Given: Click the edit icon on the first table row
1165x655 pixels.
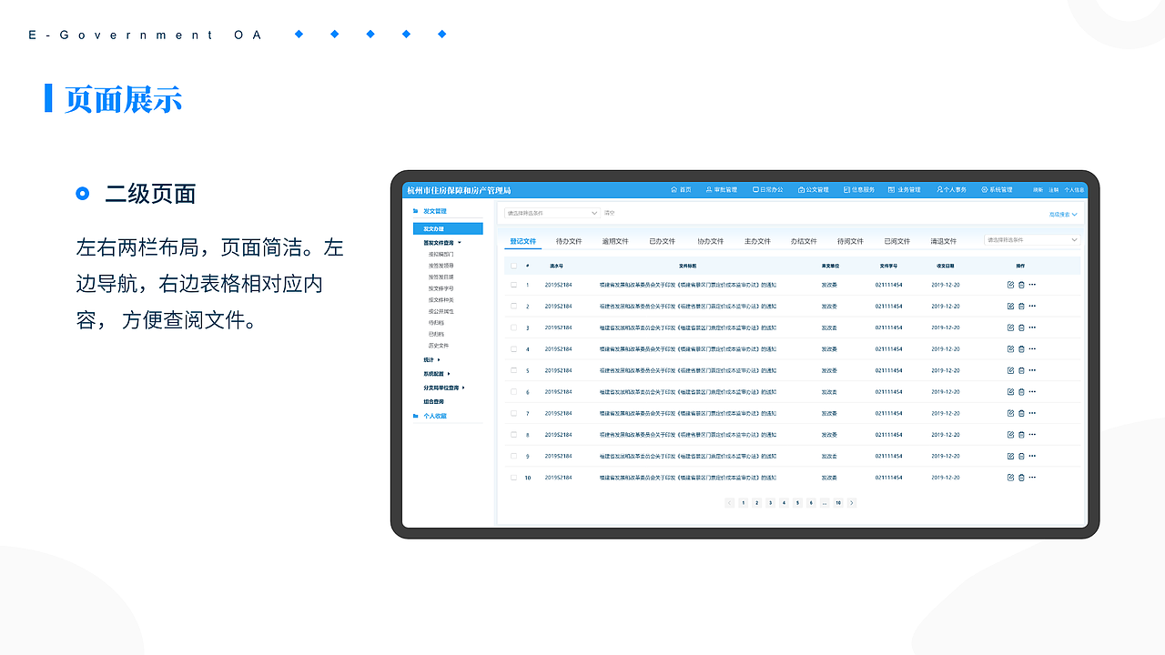Looking at the screenshot, I should [x=1008, y=283].
